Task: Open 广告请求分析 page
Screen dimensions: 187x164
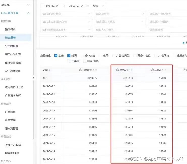Action: pos(13,95)
